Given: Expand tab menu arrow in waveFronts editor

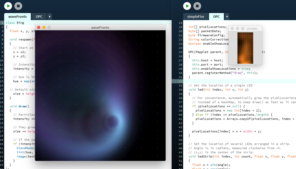Looking at the screenshot, I should coord(50,17).
